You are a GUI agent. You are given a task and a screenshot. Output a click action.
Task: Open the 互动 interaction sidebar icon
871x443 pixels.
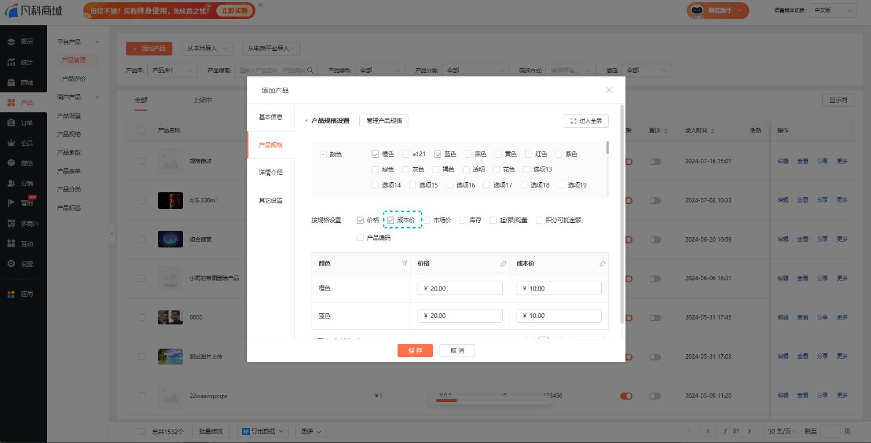click(11, 244)
